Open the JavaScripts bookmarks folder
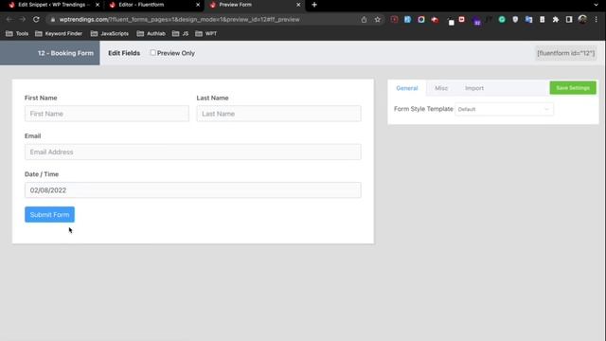 pyautogui.click(x=110, y=34)
